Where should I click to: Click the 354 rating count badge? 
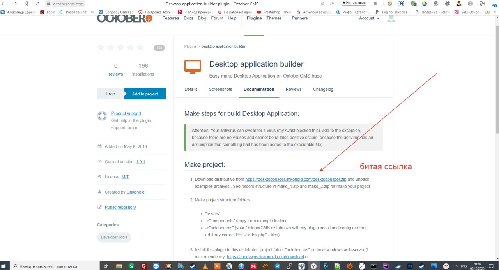159,48
